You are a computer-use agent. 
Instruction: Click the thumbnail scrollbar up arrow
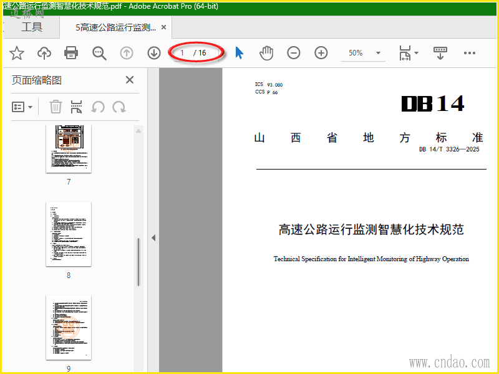[x=138, y=131]
